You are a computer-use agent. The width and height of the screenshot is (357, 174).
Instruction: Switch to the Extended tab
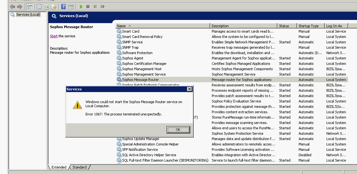pyautogui.click(x=59, y=167)
